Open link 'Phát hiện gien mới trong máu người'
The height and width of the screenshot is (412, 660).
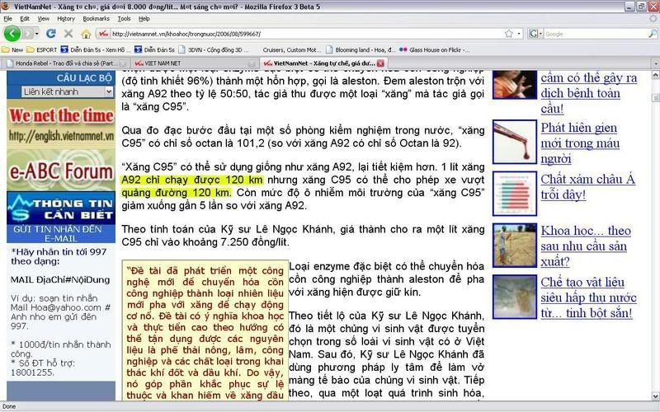point(580,143)
